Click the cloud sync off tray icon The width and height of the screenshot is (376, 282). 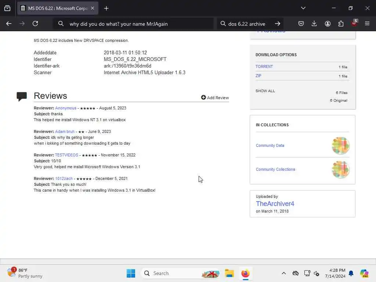tap(296, 273)
